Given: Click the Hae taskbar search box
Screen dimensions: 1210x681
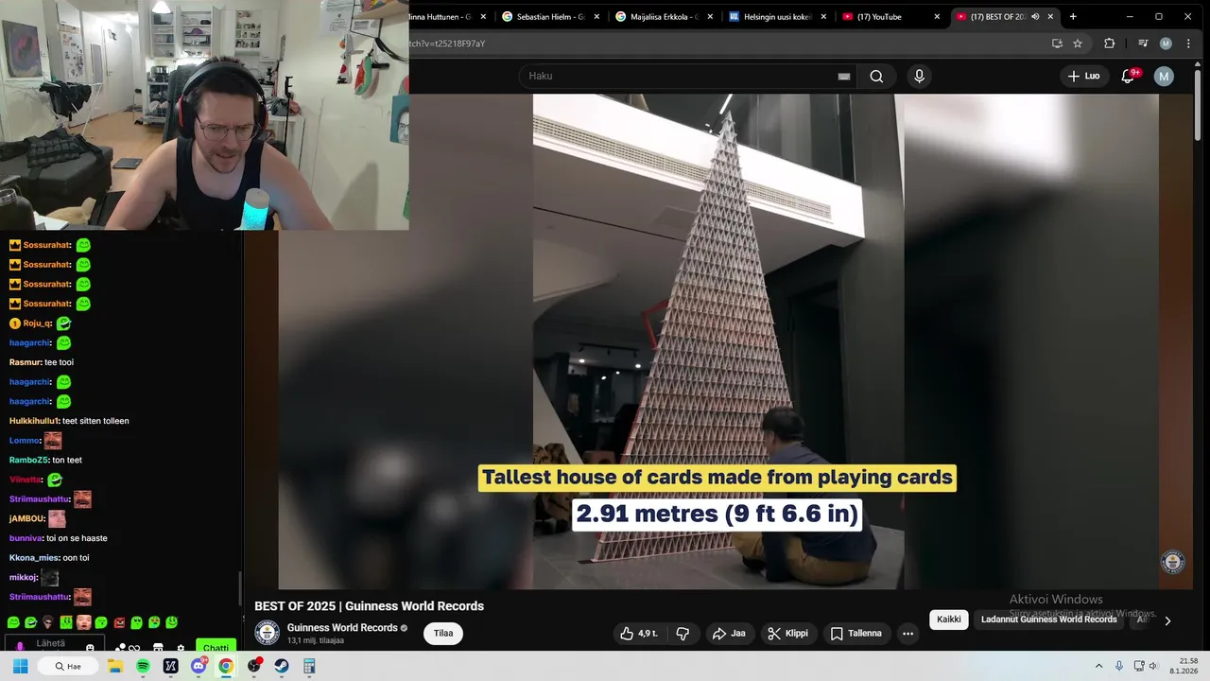Looking at the screenshot, I should pyautogui.click(x=68, y=666).
